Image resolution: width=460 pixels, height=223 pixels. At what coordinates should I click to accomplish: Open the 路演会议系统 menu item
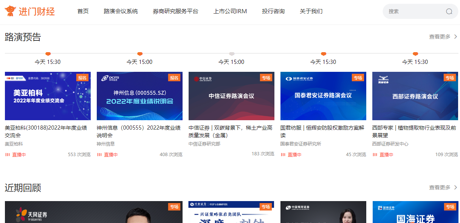121,11
